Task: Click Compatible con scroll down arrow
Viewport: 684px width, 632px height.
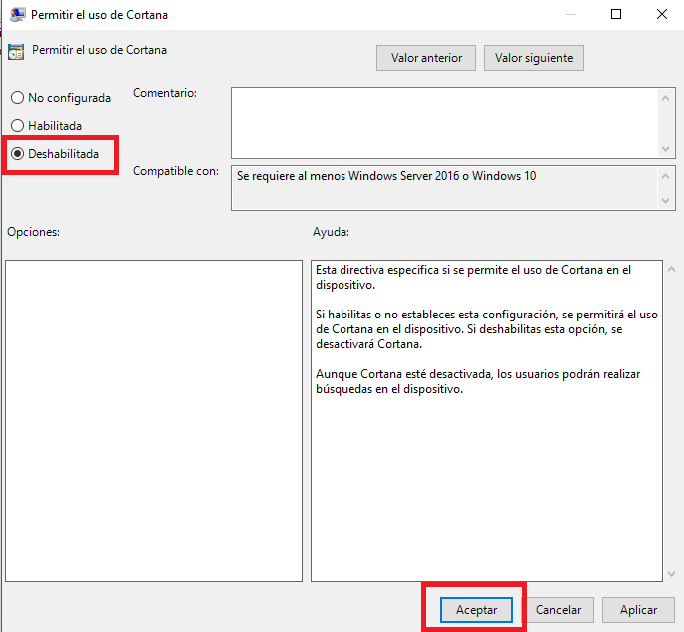Action: (x=665, y=201)
